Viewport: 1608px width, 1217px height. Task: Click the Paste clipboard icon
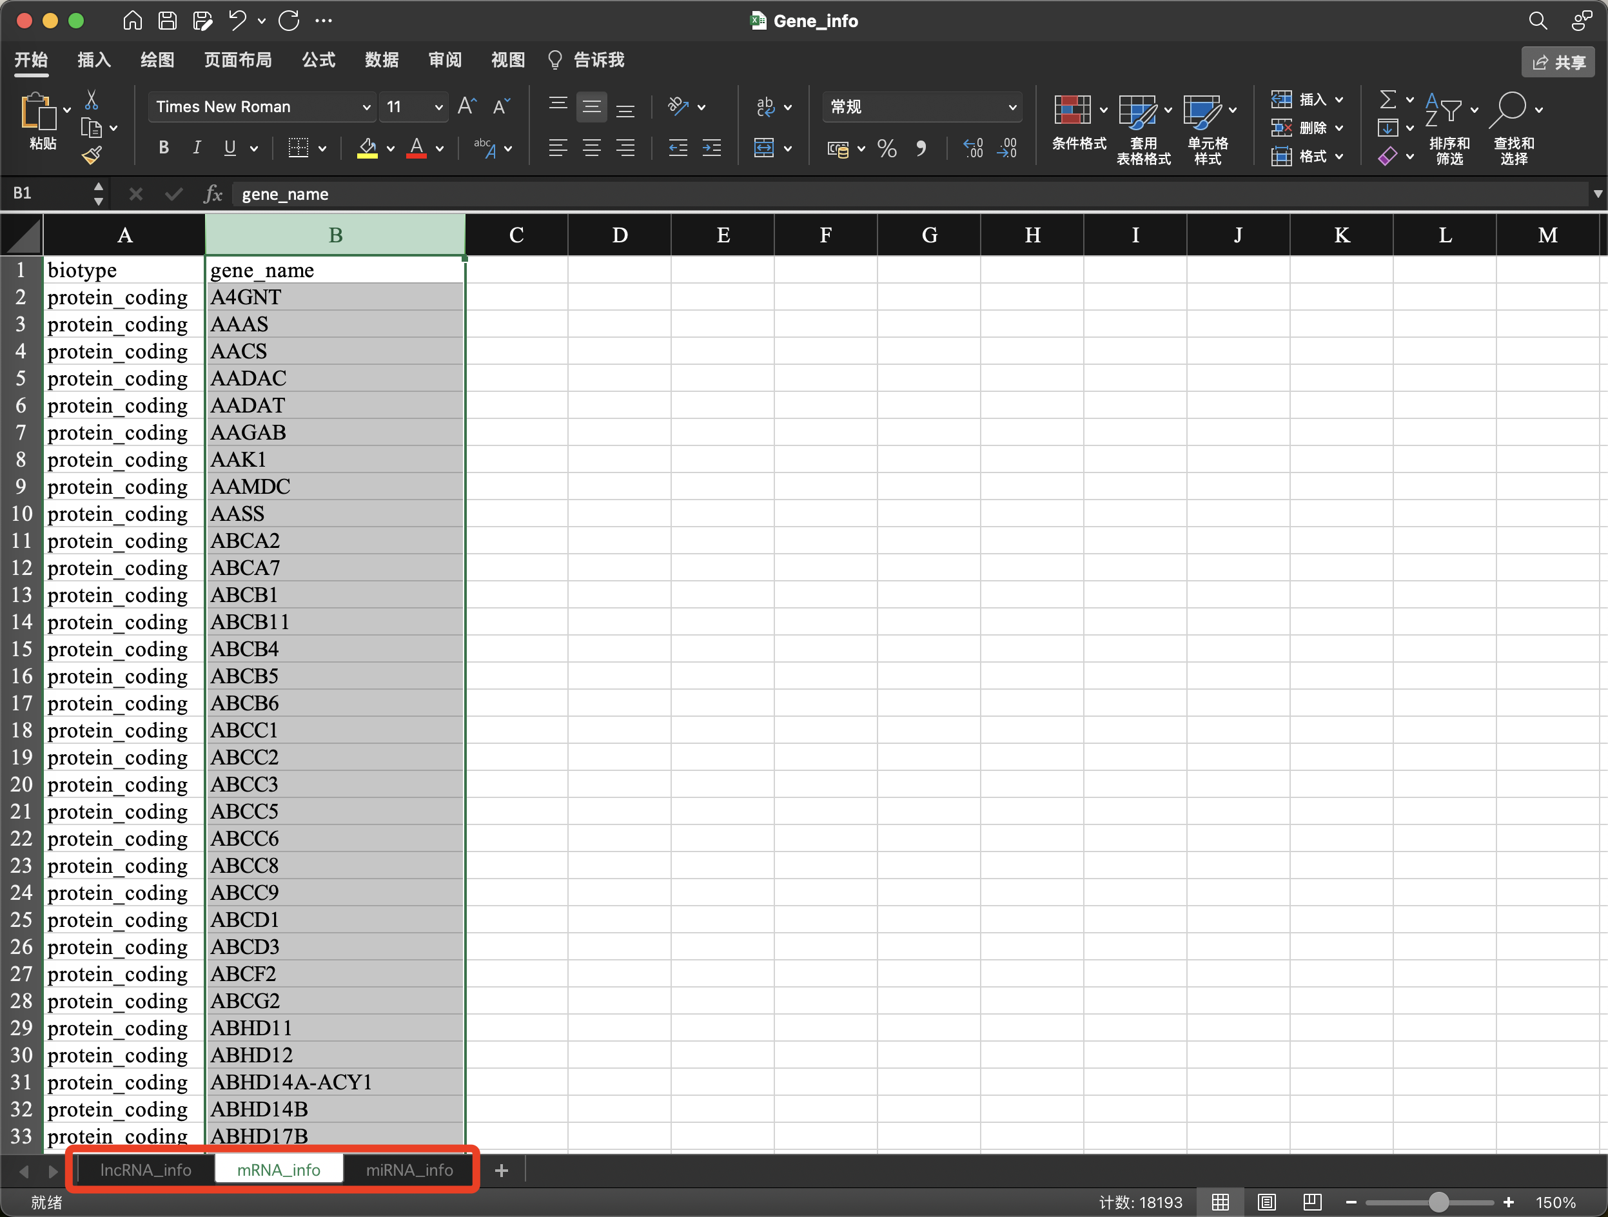(38, 112)
